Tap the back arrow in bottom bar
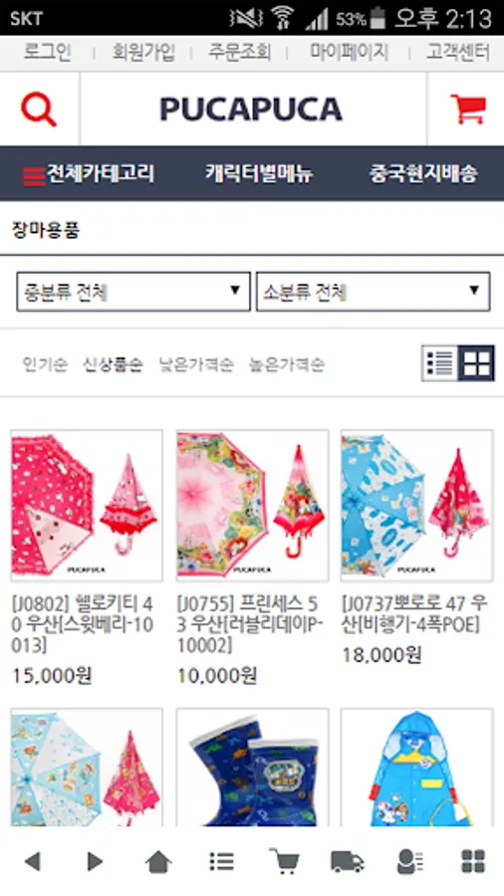Screen dimensions: 504x896 [x=33, y=861]
